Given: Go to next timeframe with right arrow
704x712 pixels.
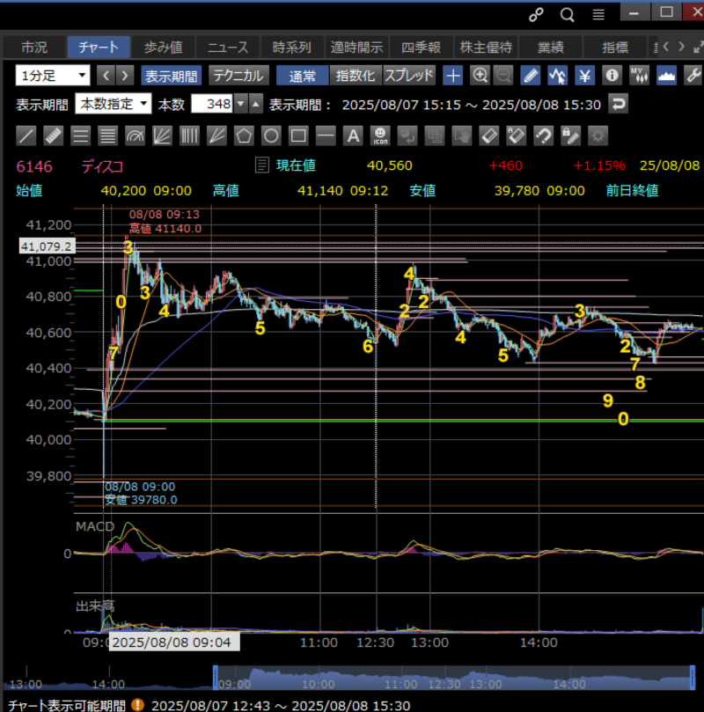Looking at the screenshot, I should (125, 76).
